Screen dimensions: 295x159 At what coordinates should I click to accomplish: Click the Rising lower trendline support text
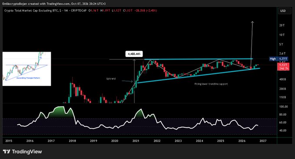(211, 84)
